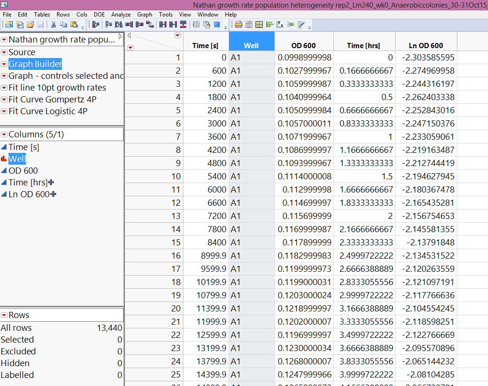Image resolution: width=488 pixels, height=386 pixels.
Task: Select the Fit line 10pt growth rates script
Action: coord(57,87)
